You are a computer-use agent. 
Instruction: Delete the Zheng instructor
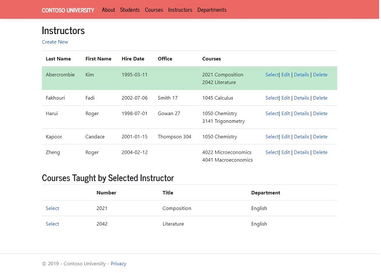(320, 152)
